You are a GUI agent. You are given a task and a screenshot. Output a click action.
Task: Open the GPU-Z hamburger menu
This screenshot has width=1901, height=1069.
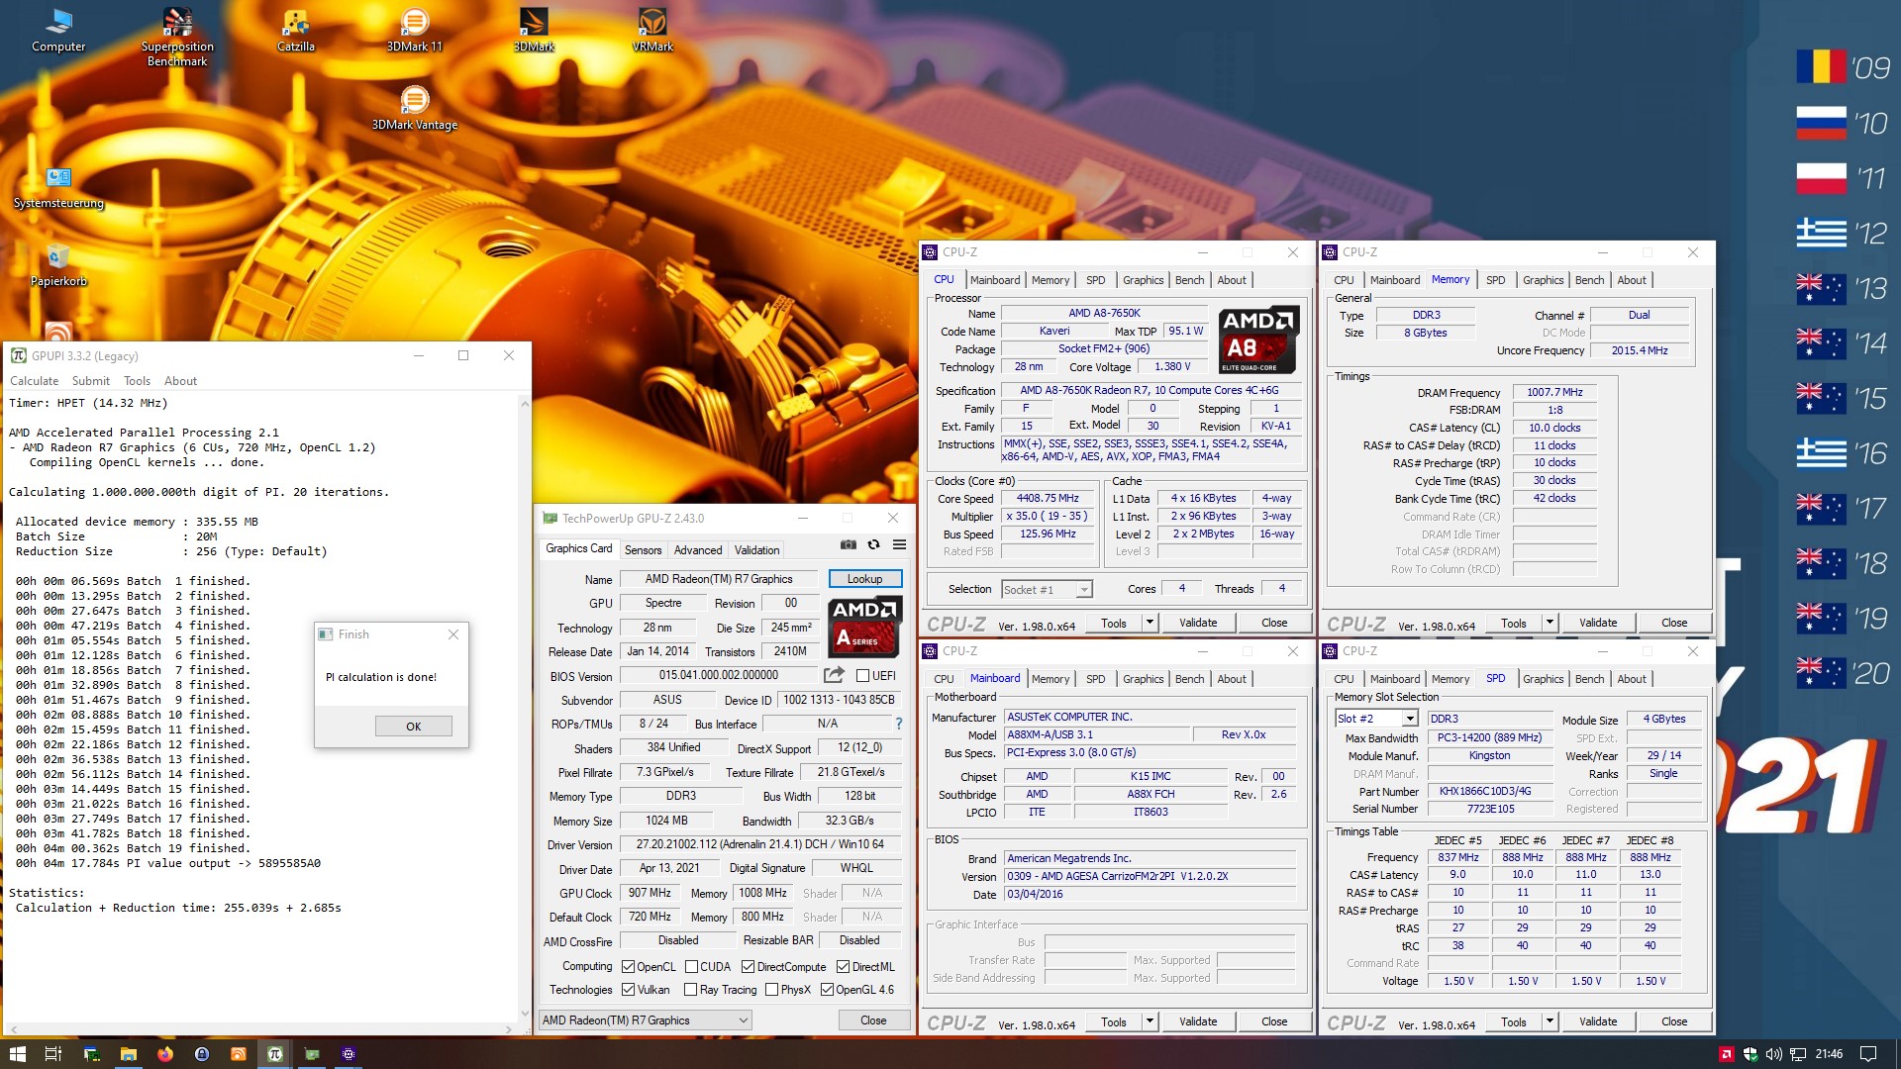899,544
